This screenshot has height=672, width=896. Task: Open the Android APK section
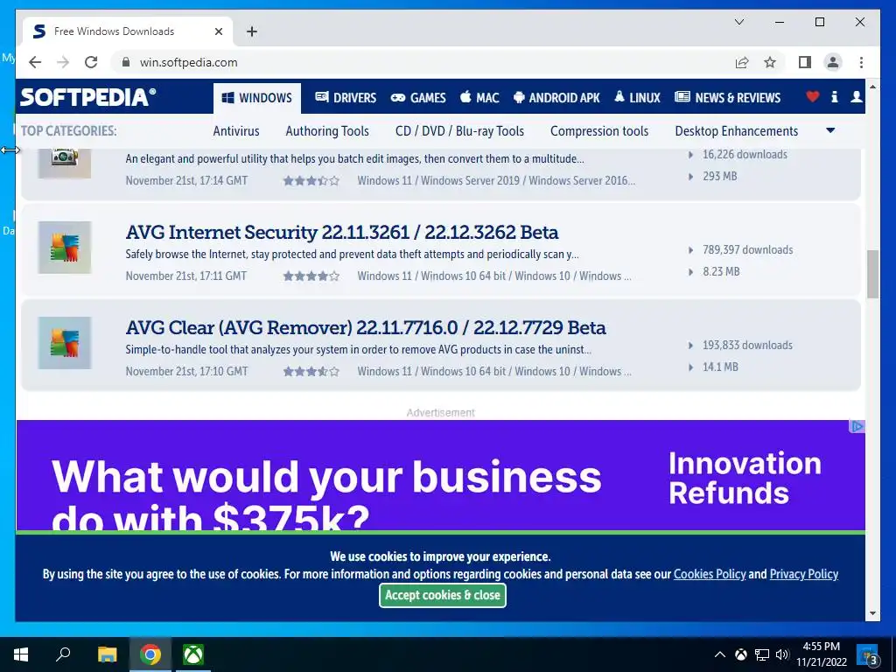click(x=556, y=98)
